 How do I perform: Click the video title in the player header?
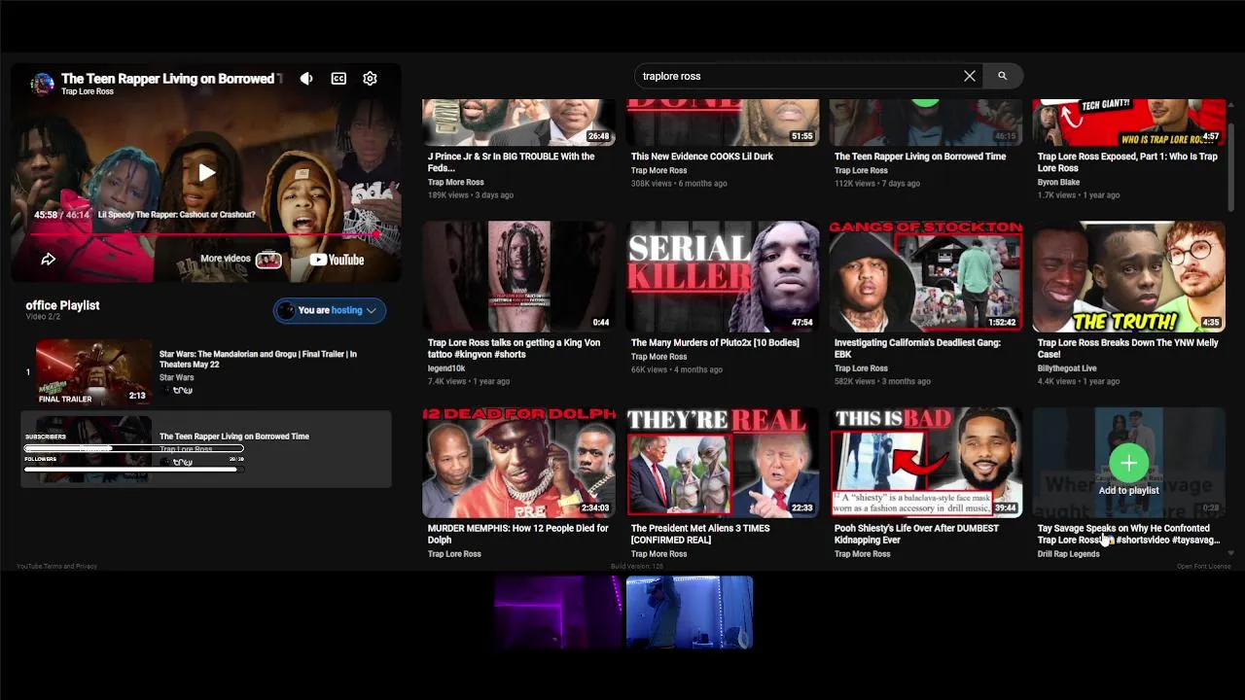[171, 79]
